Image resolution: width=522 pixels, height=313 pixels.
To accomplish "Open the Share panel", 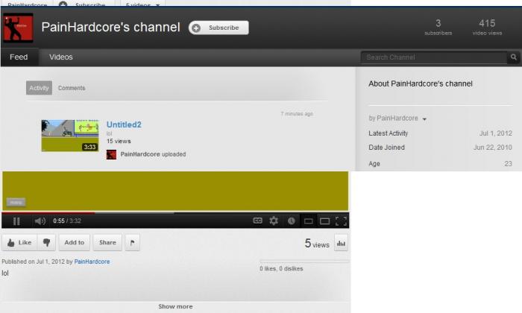I will [x=107, y=242].
